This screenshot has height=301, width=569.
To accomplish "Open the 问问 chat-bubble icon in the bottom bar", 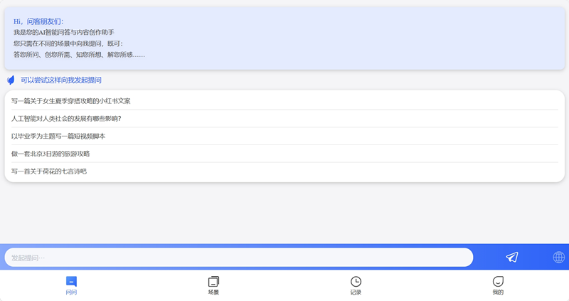I will (71, 281).
